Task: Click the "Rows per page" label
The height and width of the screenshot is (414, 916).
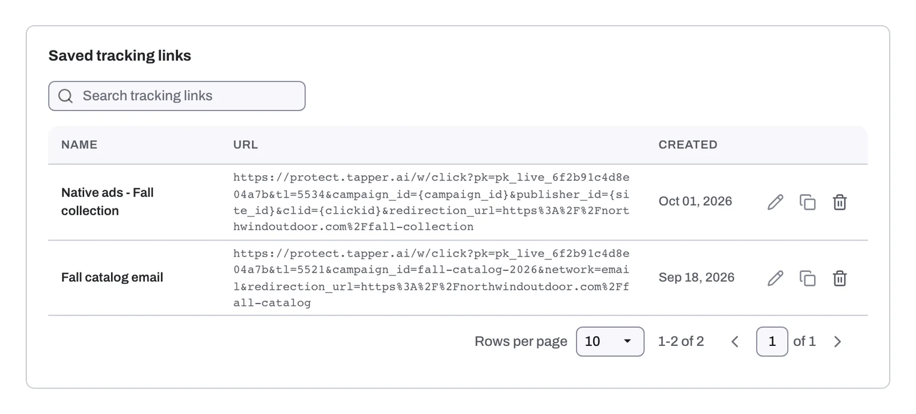Action: [x=521, y=342]
